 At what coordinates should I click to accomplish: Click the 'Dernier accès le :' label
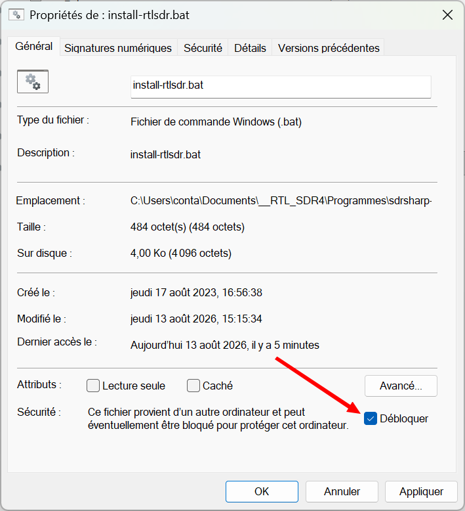click(57, 342)
